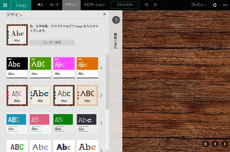Select the magenta Abc design
This screenshot has height=152, width=230.
[64, 68]
